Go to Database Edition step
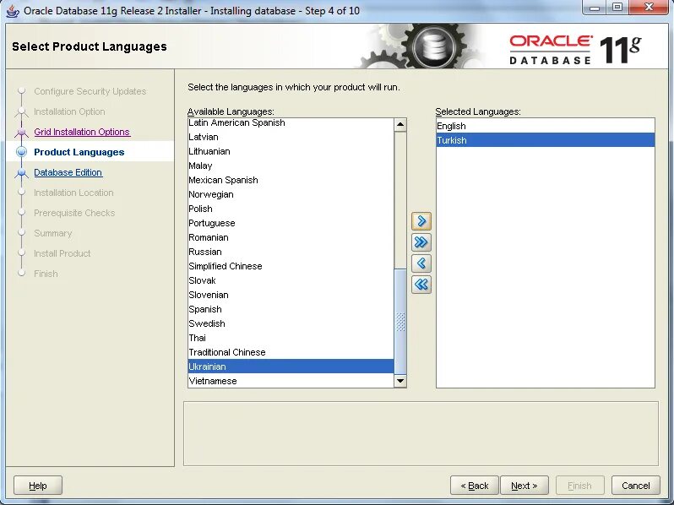The width and height of the screenshot is (674, 505). (x=68, y=172)
